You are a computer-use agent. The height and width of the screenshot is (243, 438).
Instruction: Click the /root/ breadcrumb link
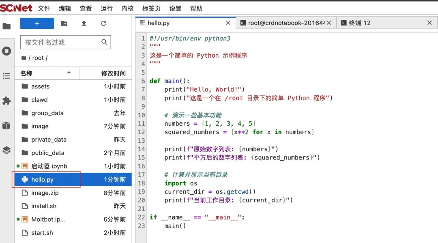tap(36, 58)
